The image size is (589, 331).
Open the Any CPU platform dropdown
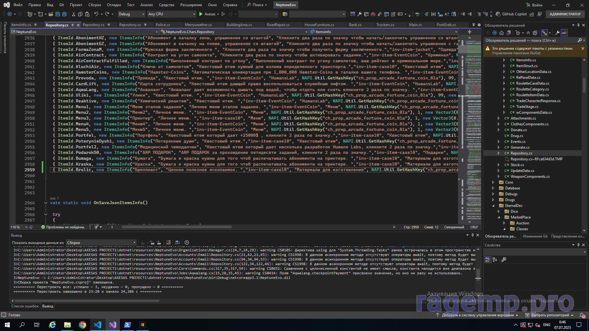[x=171, y=14]
